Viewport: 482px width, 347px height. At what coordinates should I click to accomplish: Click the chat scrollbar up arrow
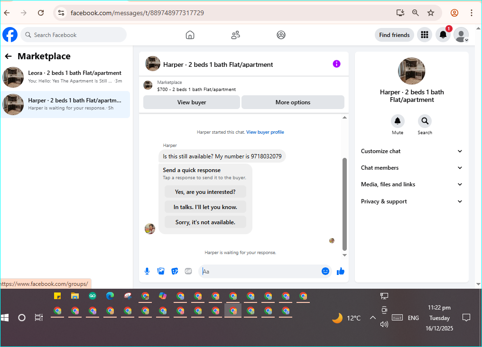tap(344, 118)
